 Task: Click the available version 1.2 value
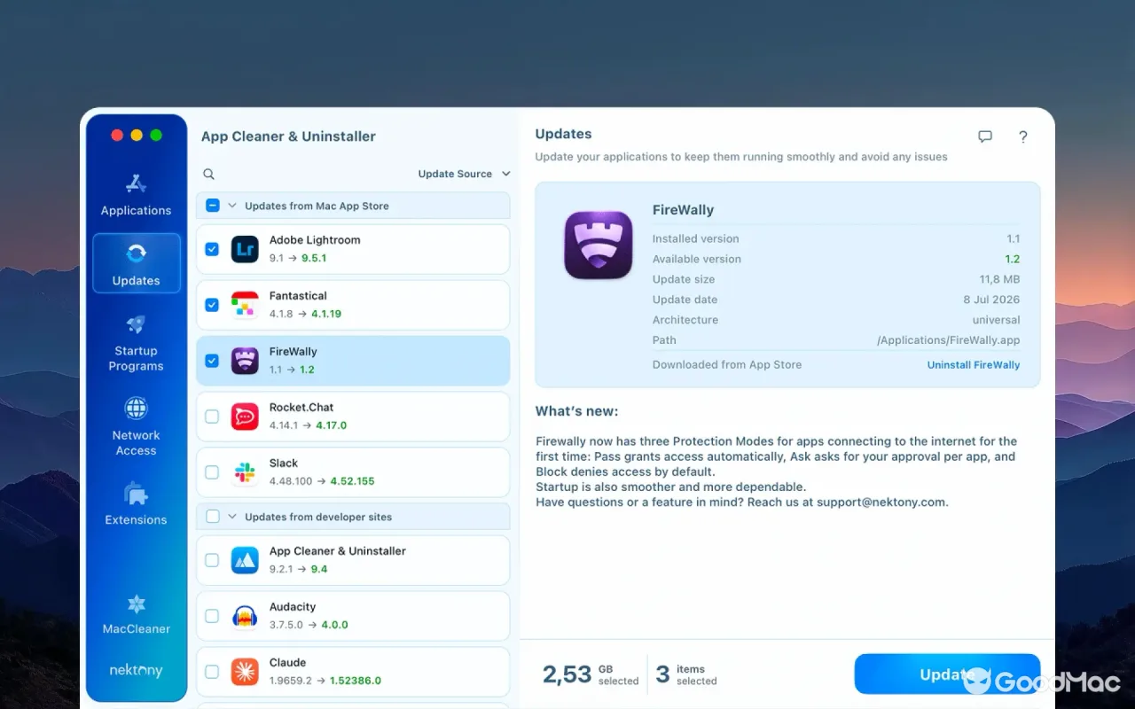(x=1013, y=259)
